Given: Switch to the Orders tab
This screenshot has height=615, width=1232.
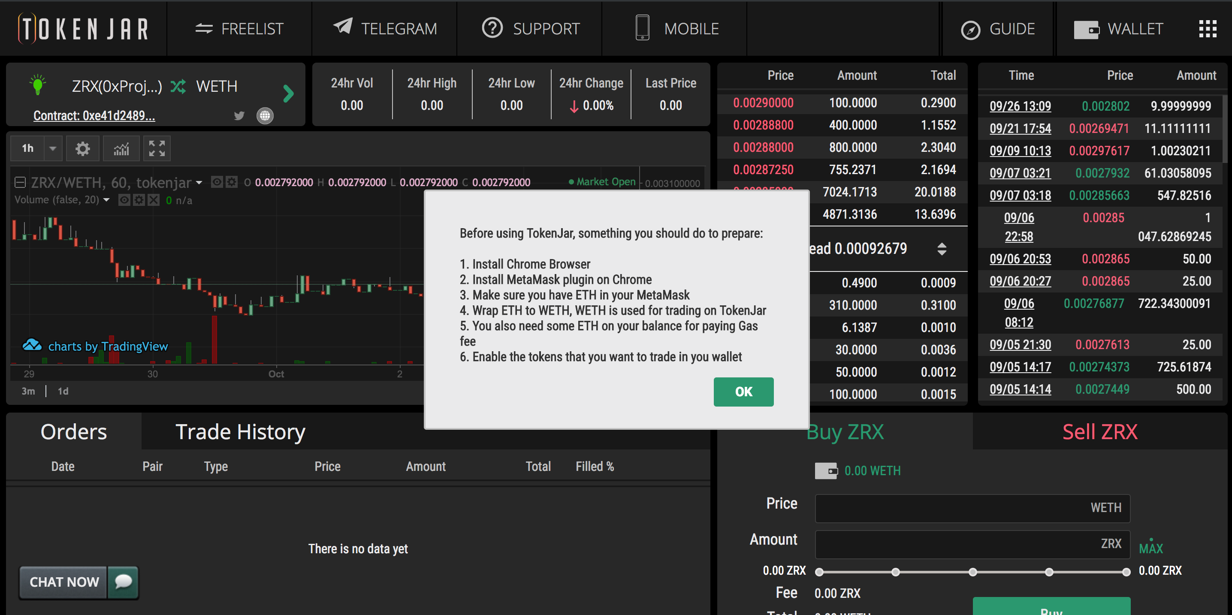Looking at the screenshot, I should [74, 431].
